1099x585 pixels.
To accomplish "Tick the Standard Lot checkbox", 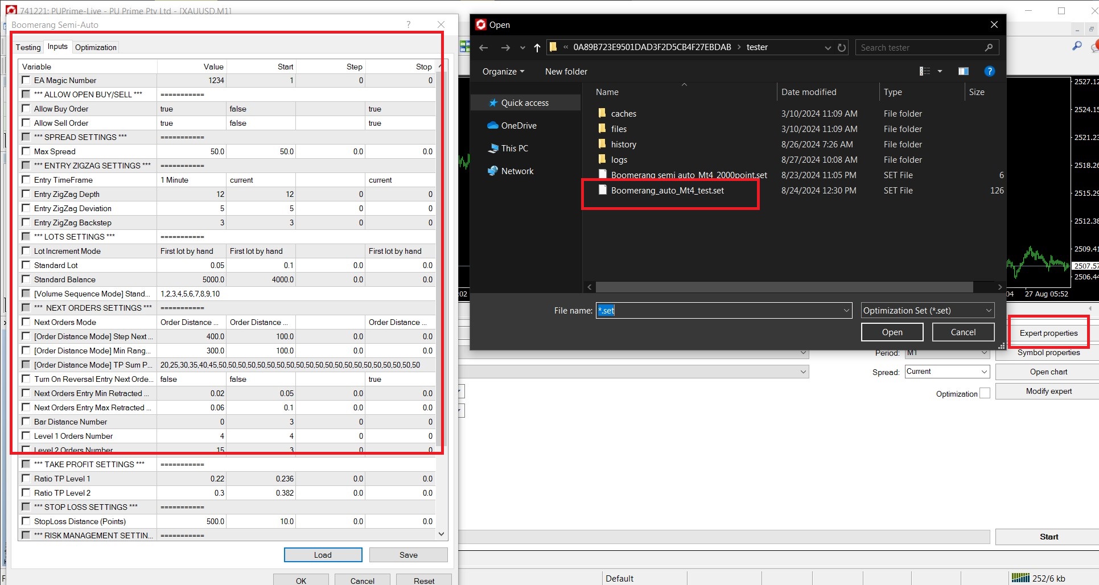I will (x=26, y=265).
